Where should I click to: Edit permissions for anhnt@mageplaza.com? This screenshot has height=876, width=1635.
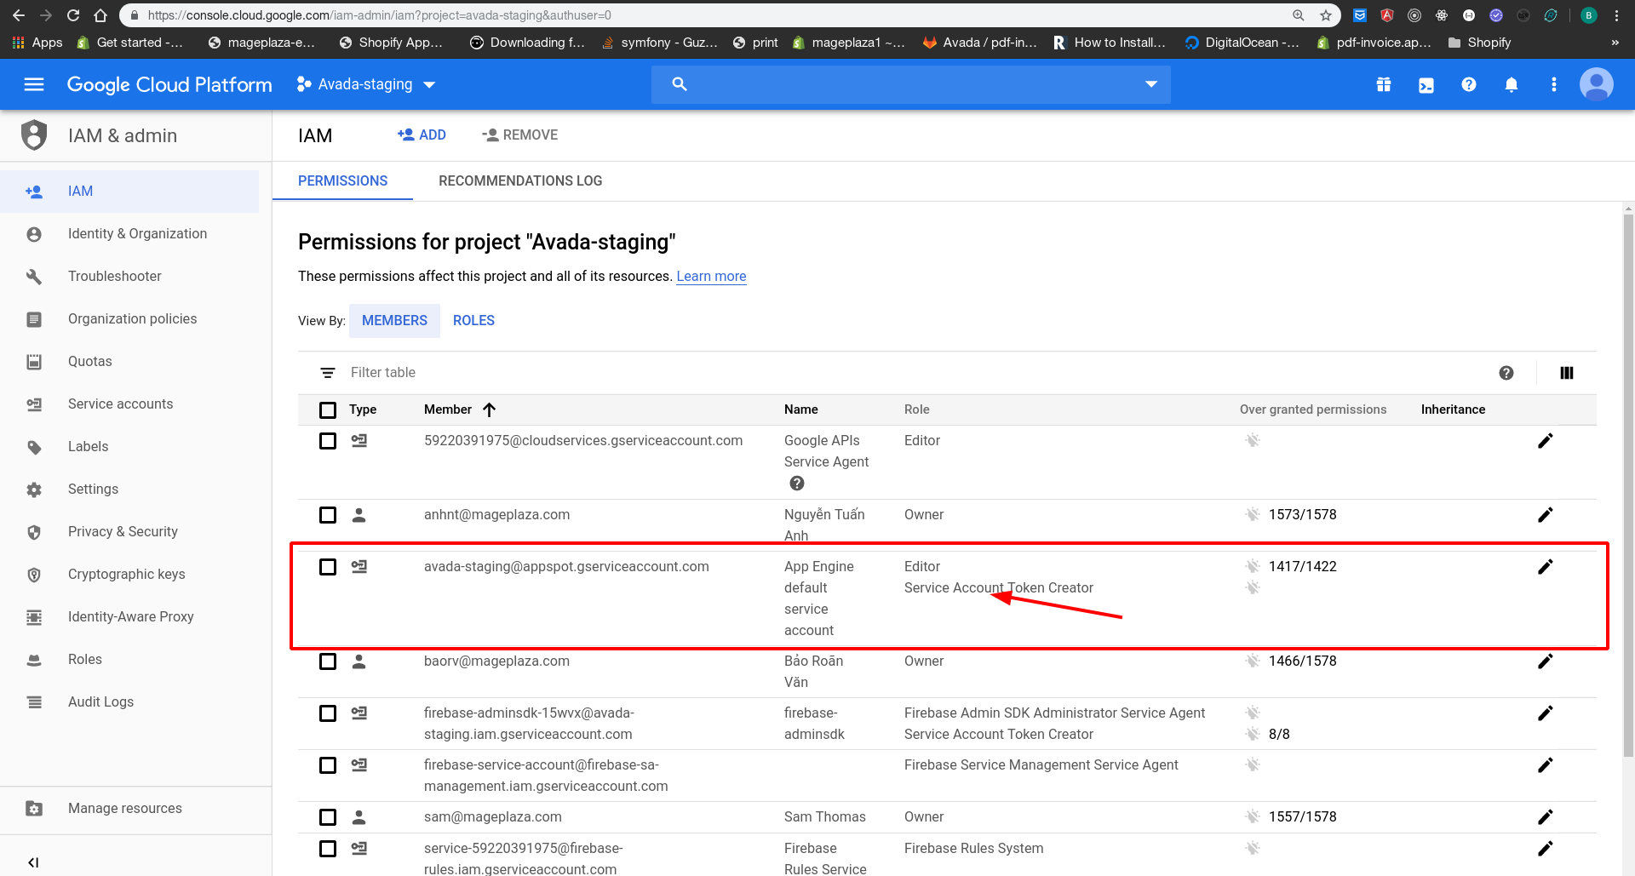pyautogui.click(x=1546, y=514)
